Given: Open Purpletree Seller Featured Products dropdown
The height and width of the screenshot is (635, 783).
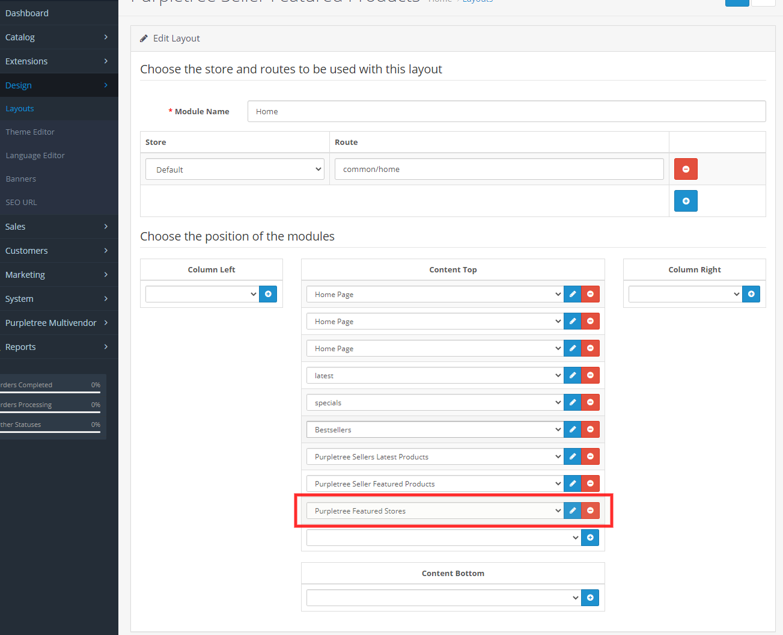Looking at the screenshot, I should click(x=435, y=483).
